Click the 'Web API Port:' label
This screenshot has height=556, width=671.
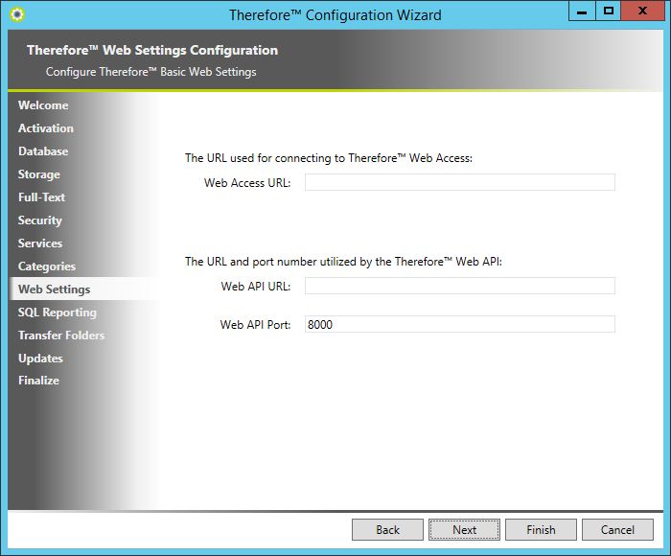[256, 325]
